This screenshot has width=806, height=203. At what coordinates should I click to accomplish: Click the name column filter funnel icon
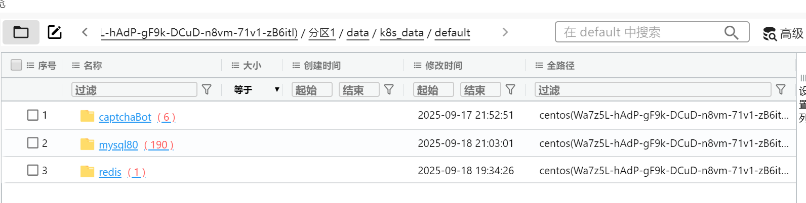[207, 89]
